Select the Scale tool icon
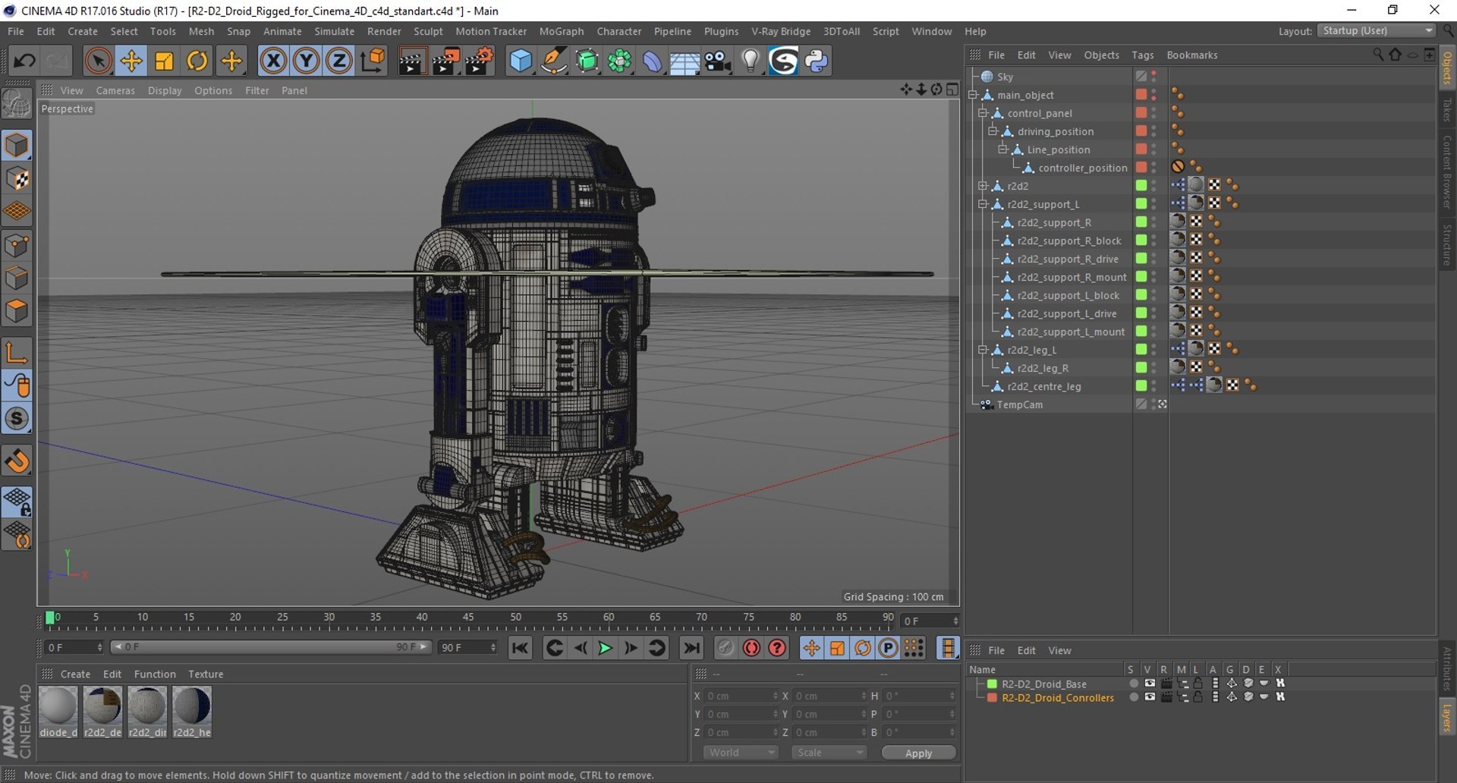Screen dimensions: 1457x783 pyautogui.click(x=164, y=61)
